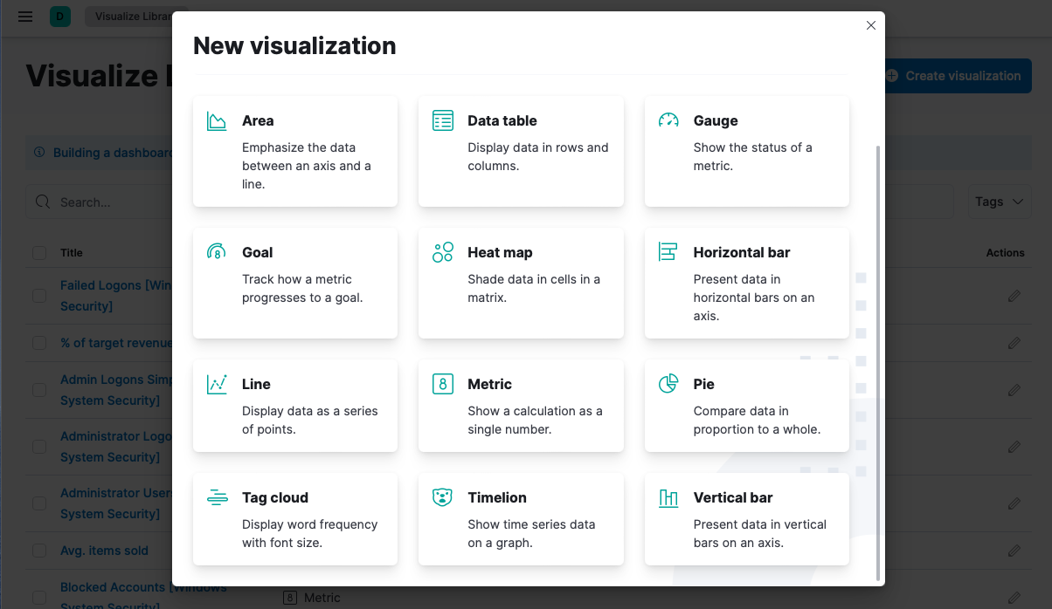Image resolution: width=1052 pixels, height=609 pixels.
Task: Select the Goal visualization icon
Action: (x=217, y=253)
